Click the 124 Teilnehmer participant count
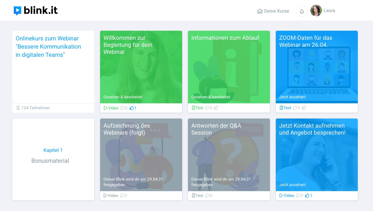Viewport: 373px width, 211px height. (36, 108)
